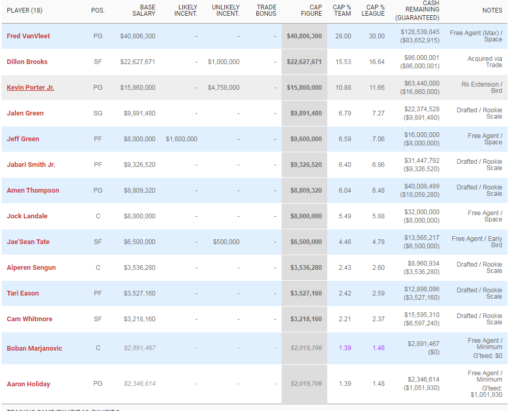The height and width of the screenshot is (411, 508).
Task: Select Fred VanVleet cash remaining $128,539,845
Action: click(420, 31)
